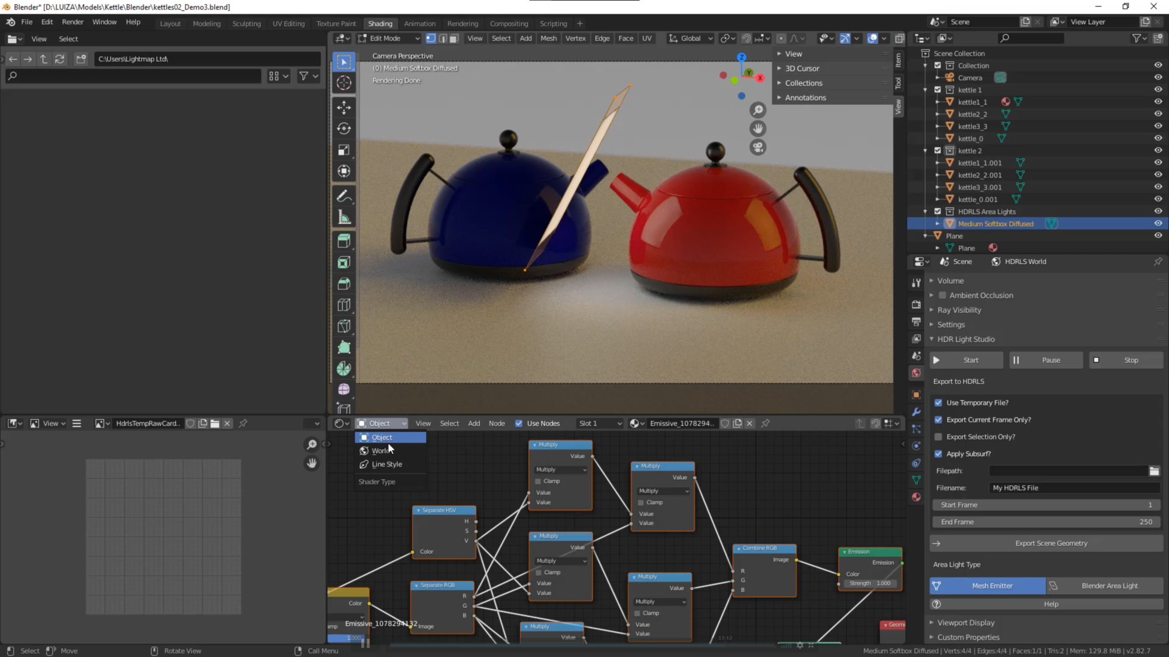The height and width of the screenshot is (657, 1169).
Task: Open the Slot 1 dropdown
Action: 600,423
